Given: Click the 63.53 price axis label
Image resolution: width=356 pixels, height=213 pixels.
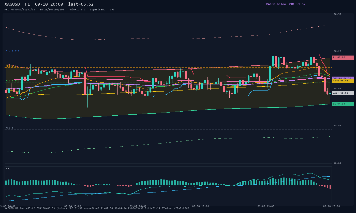Looking at the screenshot, I should 337,126.
